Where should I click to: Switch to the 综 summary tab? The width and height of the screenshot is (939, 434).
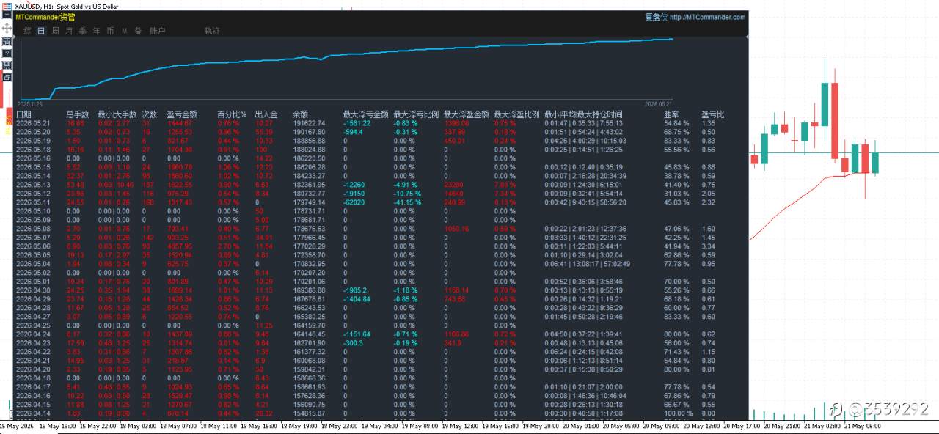(x=27, y=31)
